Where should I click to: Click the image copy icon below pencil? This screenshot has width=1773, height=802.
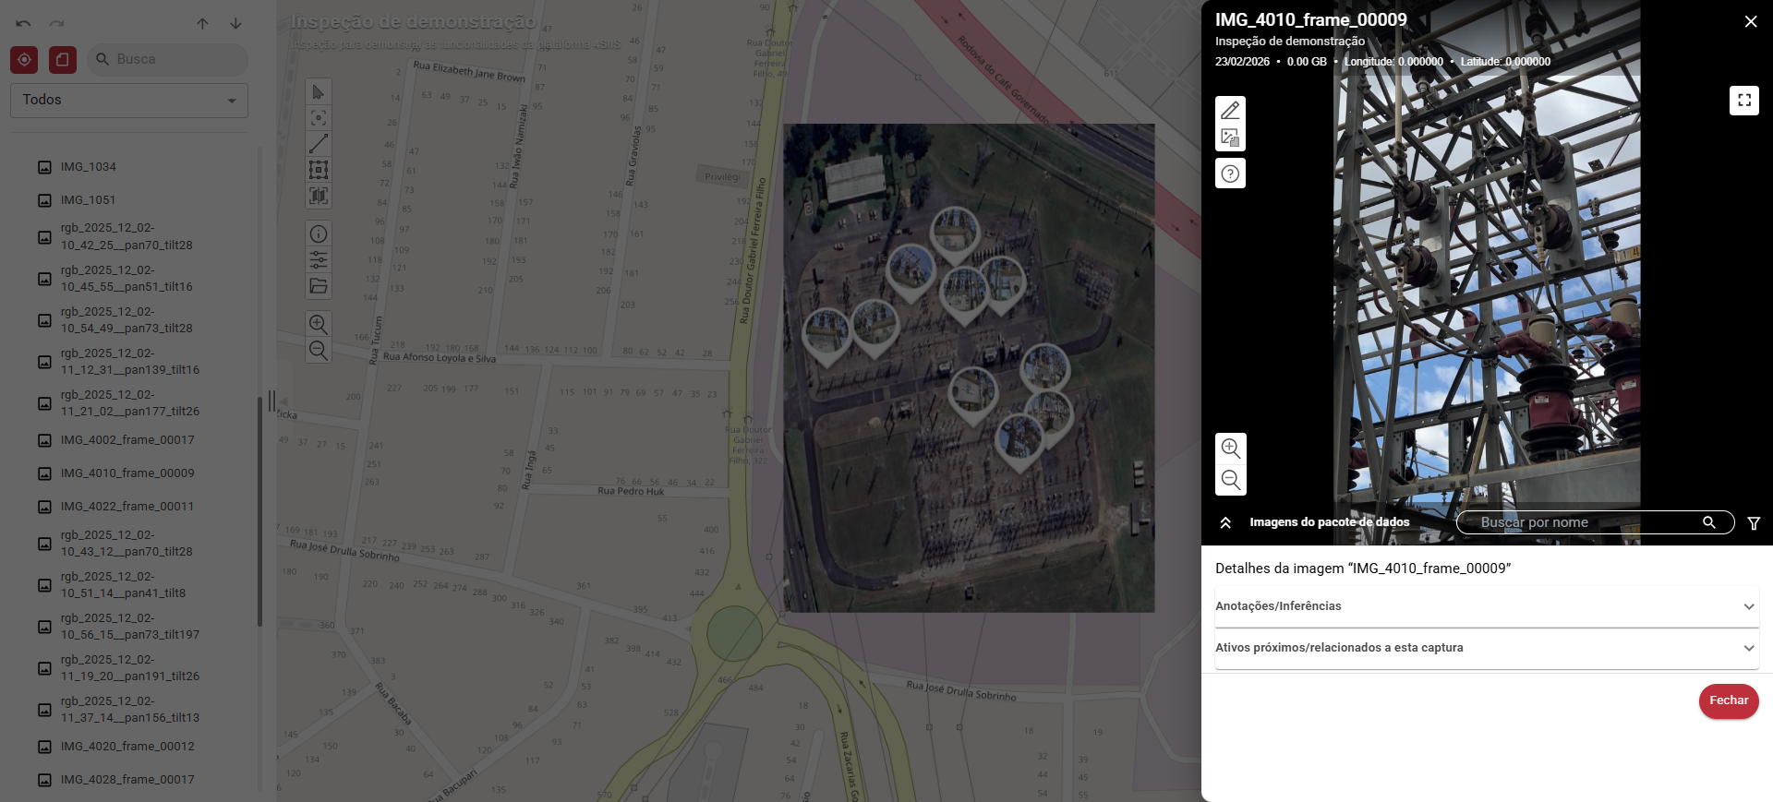click(x=1230, y=138)
